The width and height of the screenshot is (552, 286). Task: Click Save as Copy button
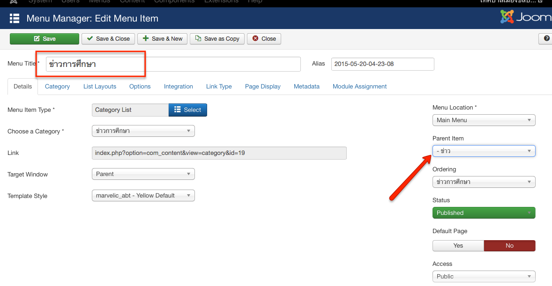point(217,39)
